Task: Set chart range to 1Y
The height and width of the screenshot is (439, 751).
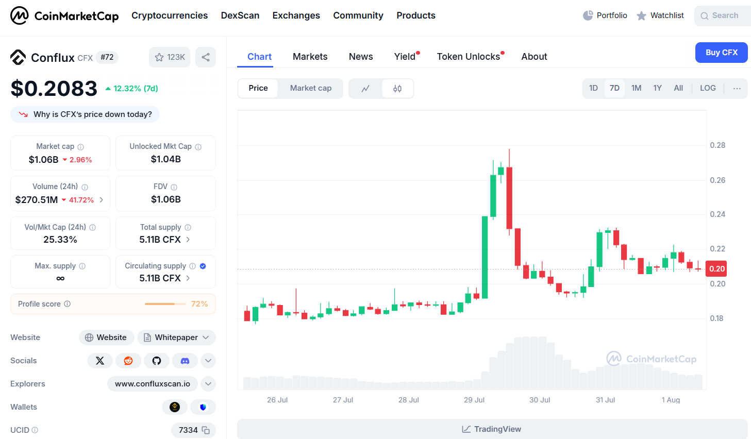Action: pos(657,88)
